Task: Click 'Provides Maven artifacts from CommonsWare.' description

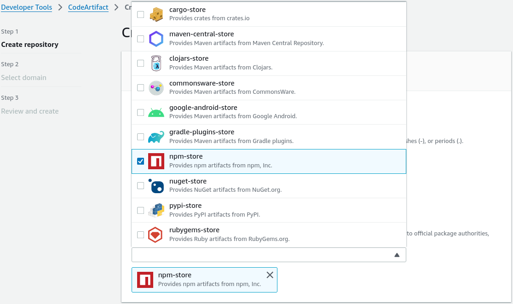Action: click(232, 92)
